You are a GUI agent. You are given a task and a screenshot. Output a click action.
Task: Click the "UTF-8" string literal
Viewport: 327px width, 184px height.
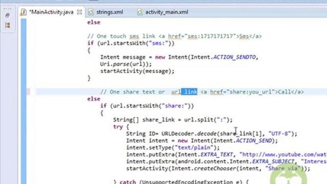point(279,134)
